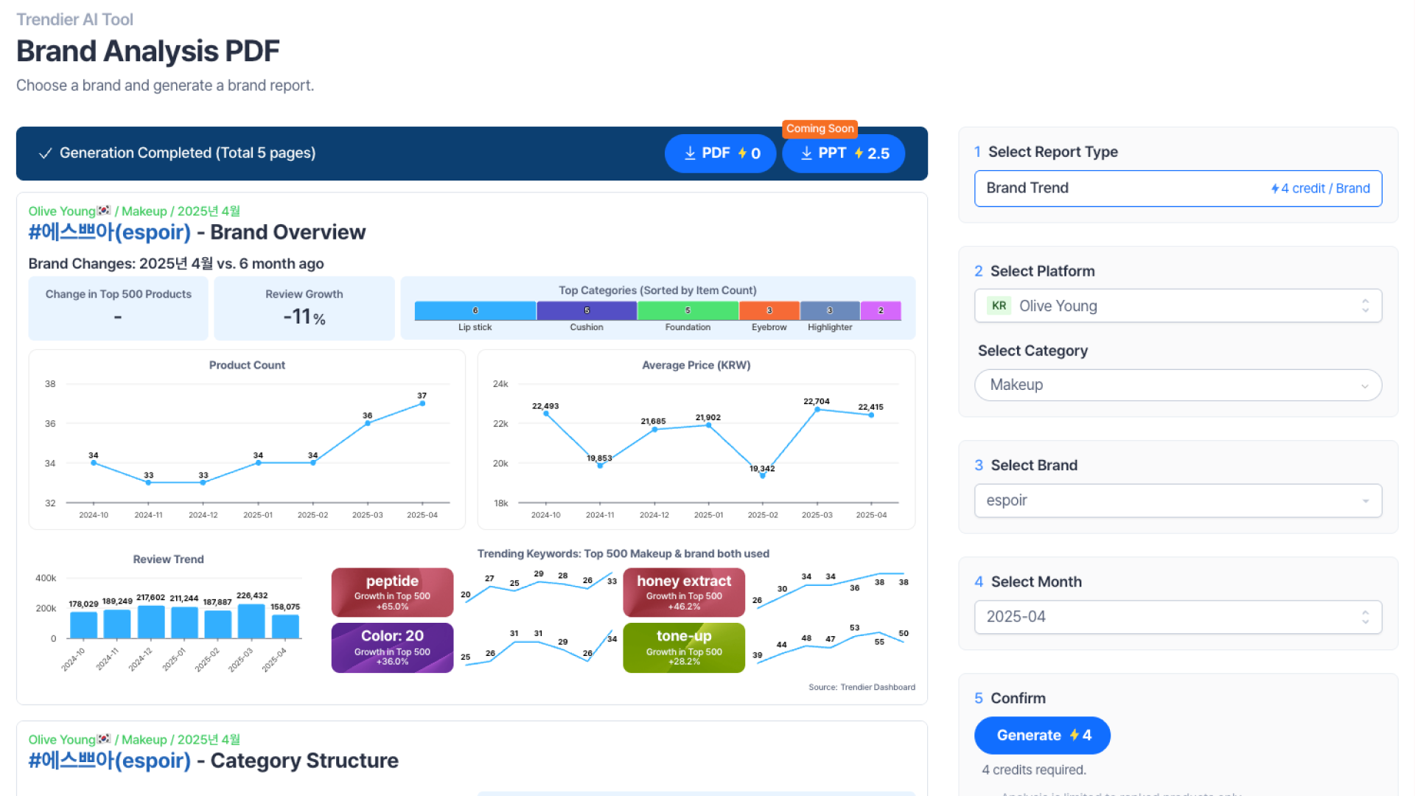The width and height of the screenshot is (1415, 796).
Task: Click the 37 data point in Product Count
Action: pos(422,403)
